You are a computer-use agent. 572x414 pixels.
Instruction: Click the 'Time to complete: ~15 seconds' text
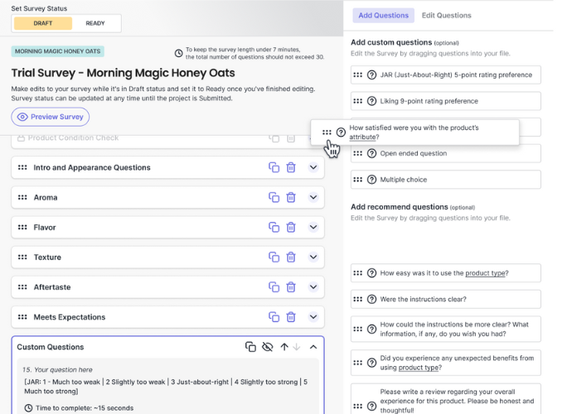(85, 408)
